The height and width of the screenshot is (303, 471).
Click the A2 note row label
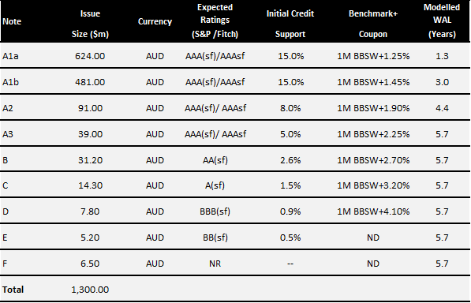coord(8,108)
